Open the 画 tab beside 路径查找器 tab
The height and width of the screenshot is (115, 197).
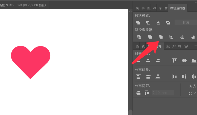point(166,8)
